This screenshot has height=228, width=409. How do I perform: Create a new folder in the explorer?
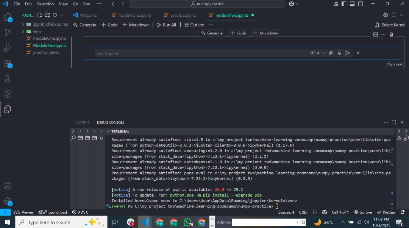[x=47, y=15]
